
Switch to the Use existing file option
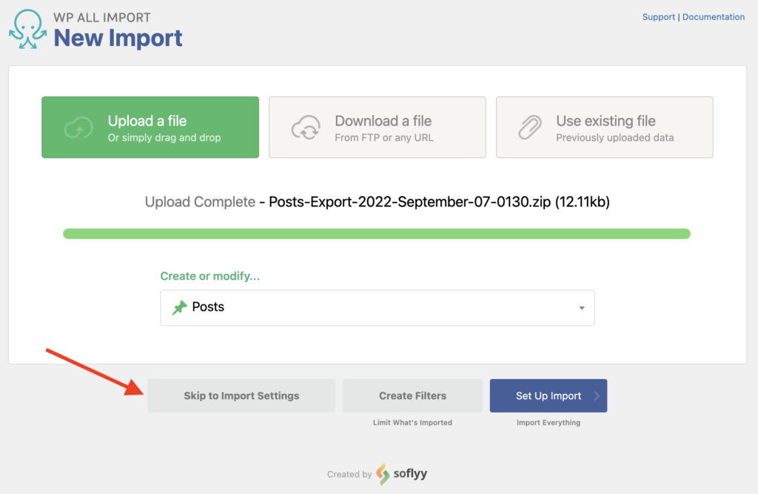pyautogui.click(x=604, y=127)
